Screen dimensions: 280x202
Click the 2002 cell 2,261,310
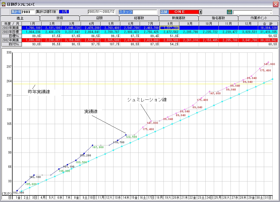tap(189, 40)
